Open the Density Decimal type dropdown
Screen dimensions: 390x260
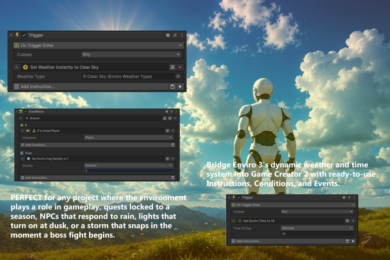tap(129, 165)
